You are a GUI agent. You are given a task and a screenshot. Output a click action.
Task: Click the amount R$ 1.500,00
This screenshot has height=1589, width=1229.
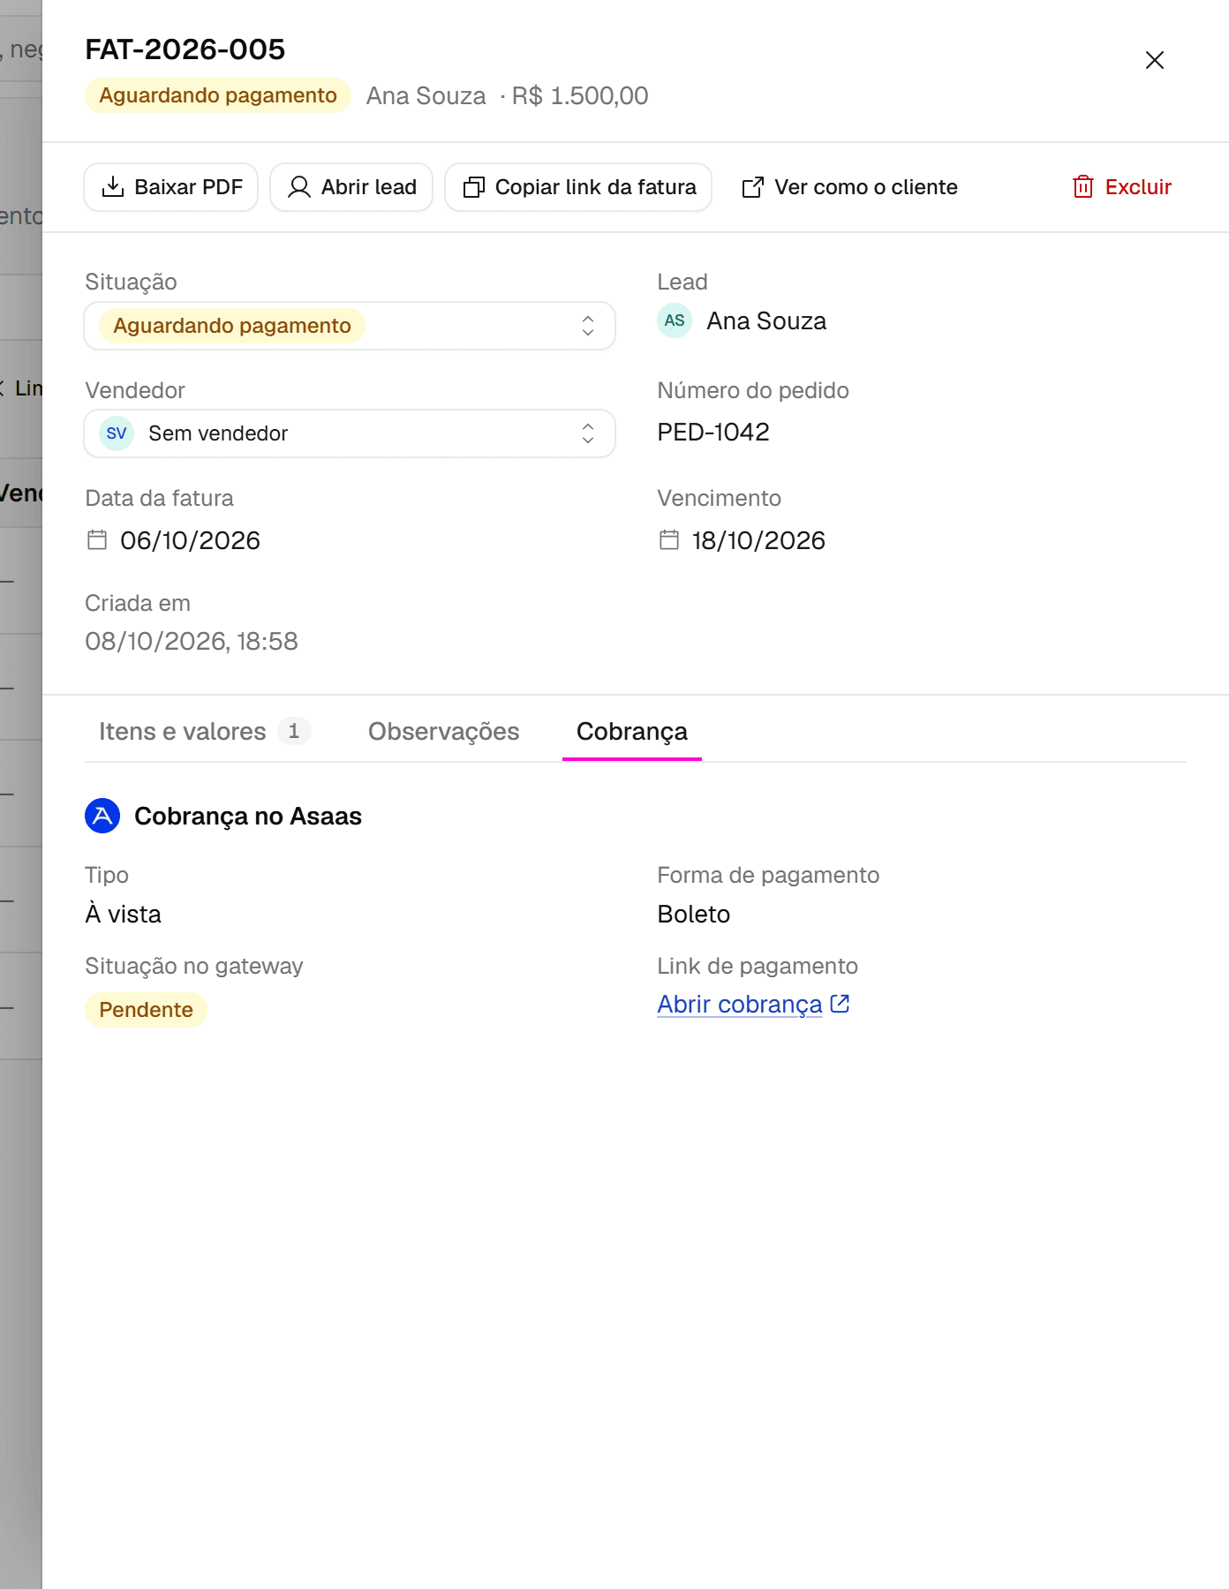pyautogui.click(x=580, y=95)
